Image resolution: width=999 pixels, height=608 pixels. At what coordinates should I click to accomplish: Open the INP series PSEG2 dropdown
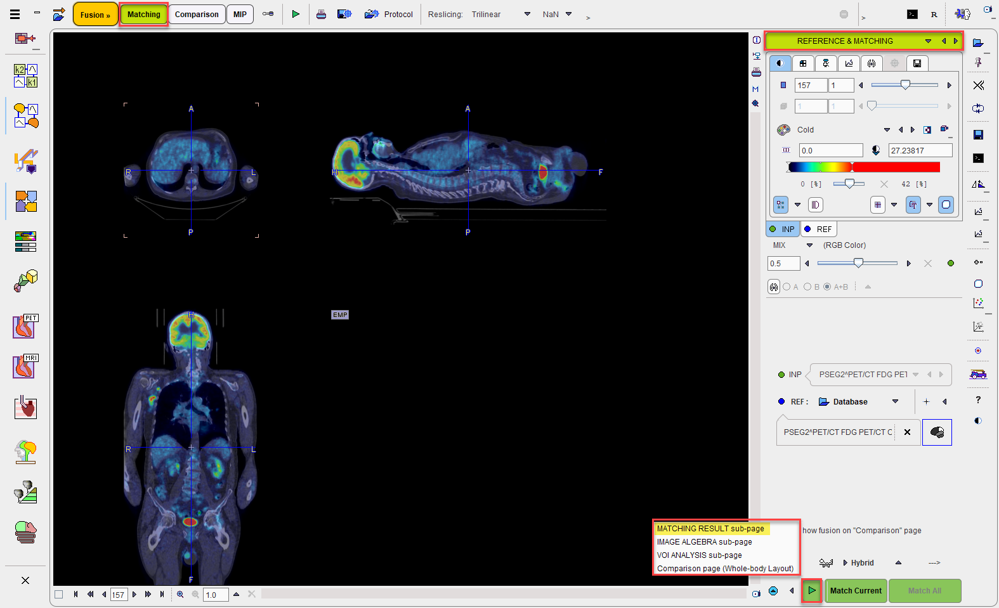915,375
